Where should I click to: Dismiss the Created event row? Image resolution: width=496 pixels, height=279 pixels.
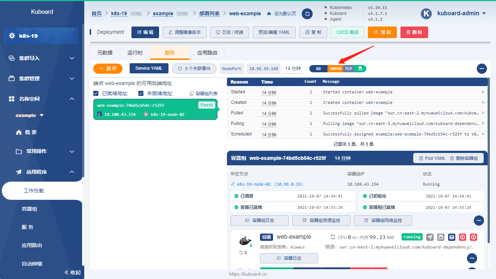point(483,102)
